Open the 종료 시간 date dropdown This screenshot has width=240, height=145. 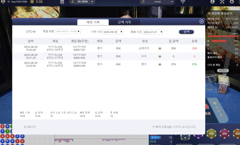(x=153, y=32)
